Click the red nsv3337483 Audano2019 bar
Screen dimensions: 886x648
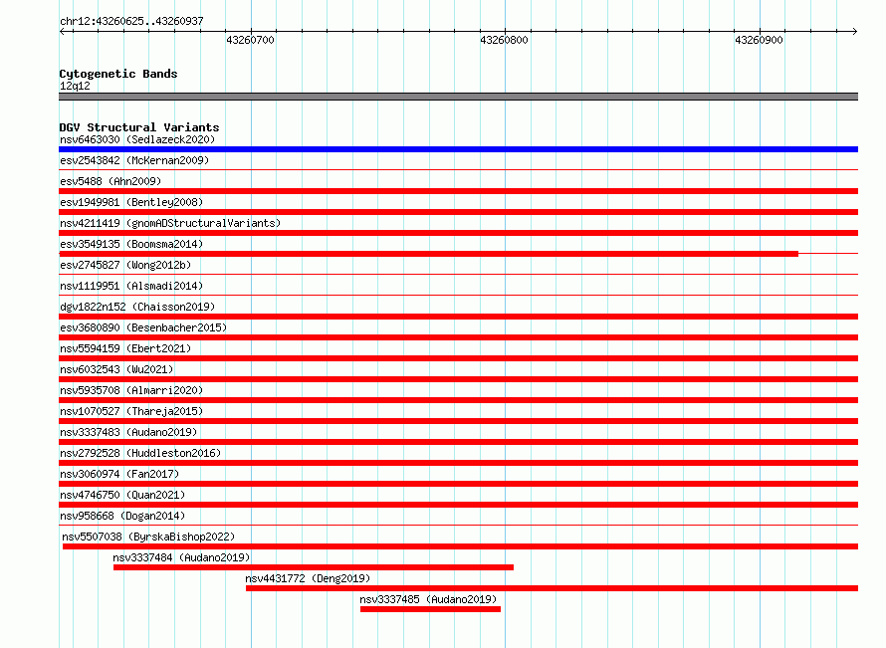click(458, 442)
